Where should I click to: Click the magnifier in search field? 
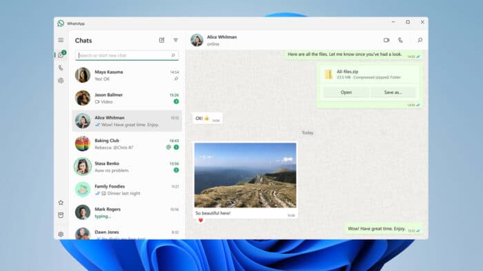[x=173, y=55]
